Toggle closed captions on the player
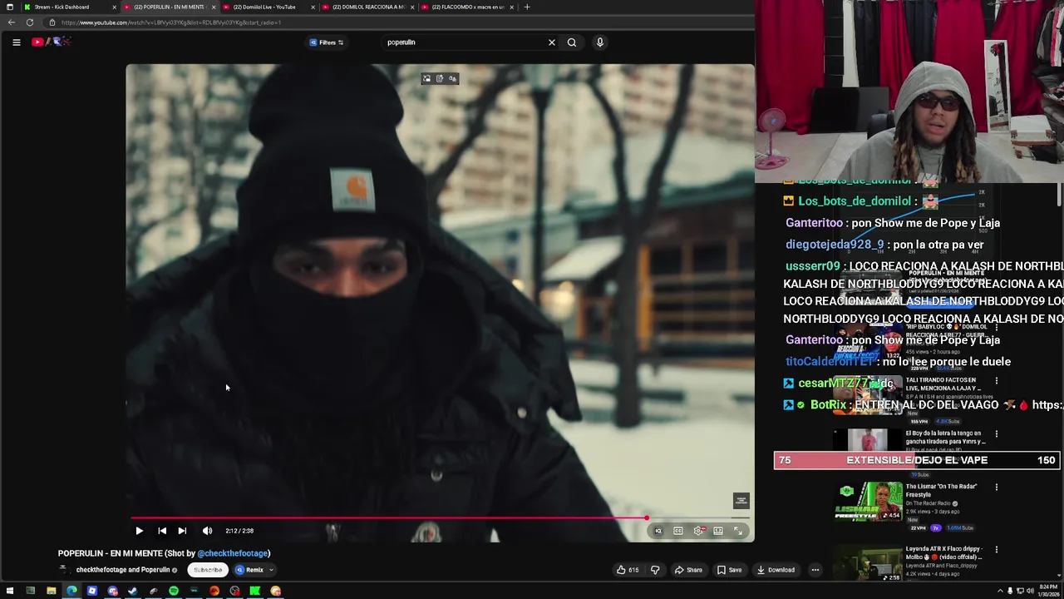Viewport: 1064px width, 599px height. click(x=678, y=531)
